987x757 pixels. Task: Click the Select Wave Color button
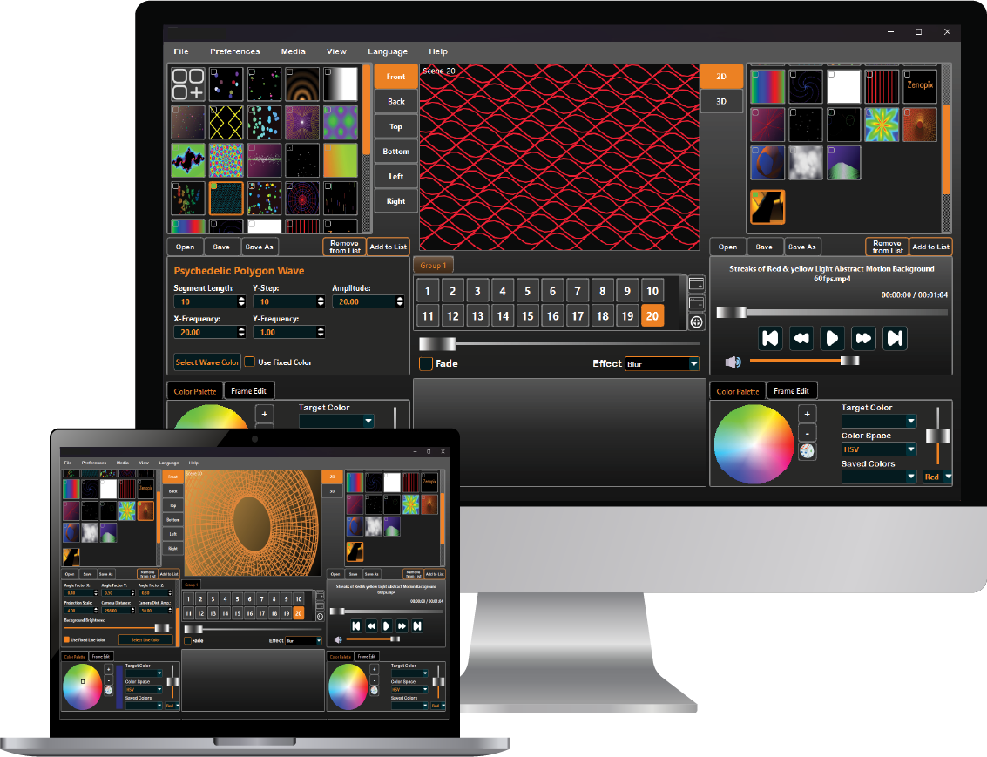(207, 362)
